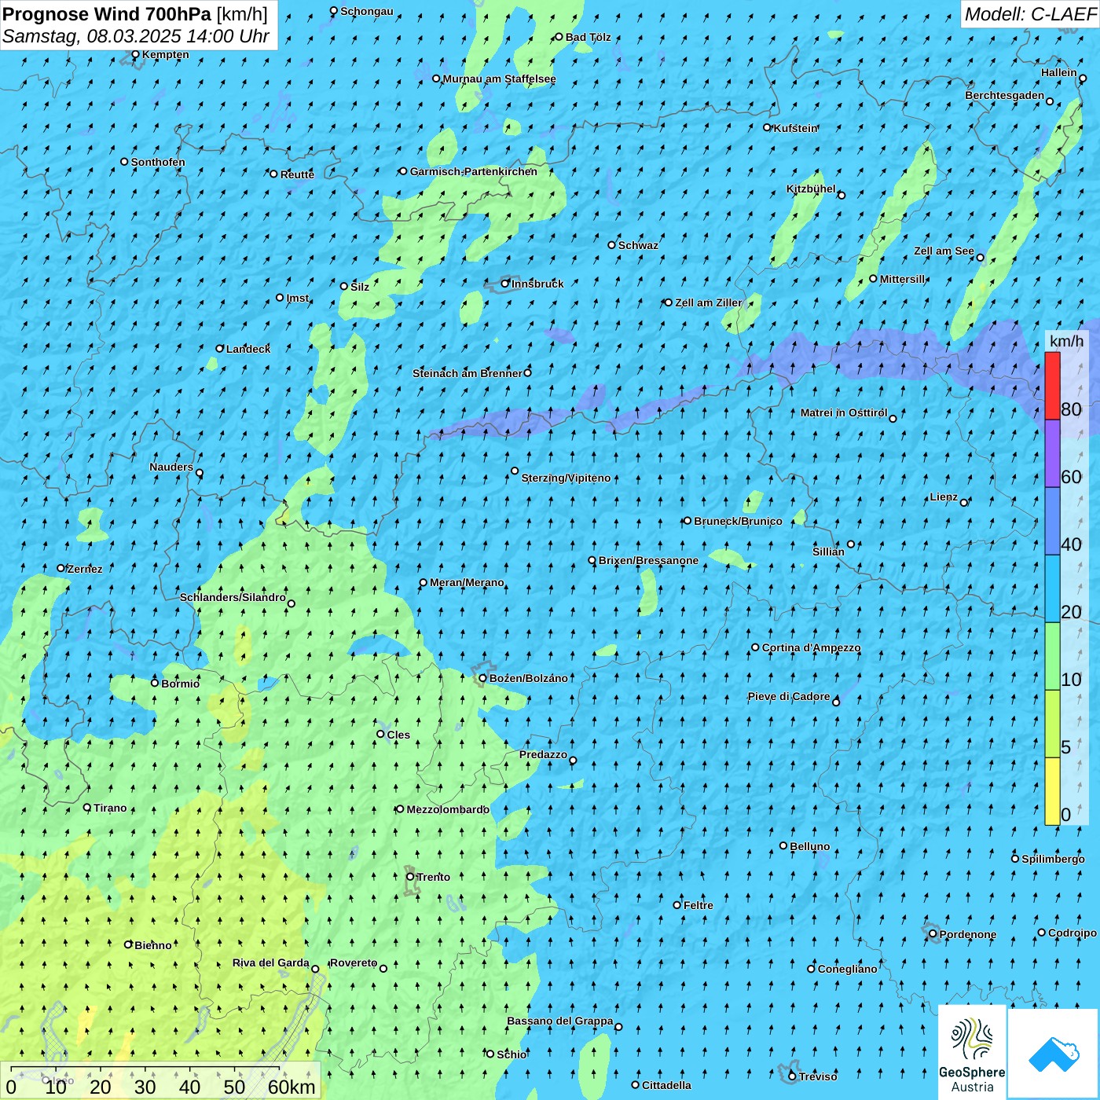This screenshot has height=1100, width=1100.
Task: Select the Schlanders/Silandro label
Action: [x=233, y=597]
